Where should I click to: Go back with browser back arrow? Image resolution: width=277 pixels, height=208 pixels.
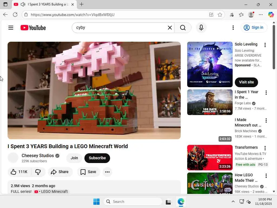tap(5, 15)
